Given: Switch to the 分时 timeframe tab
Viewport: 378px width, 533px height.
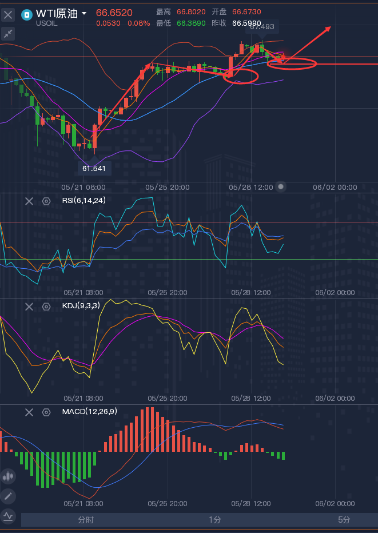Looking at the screenshot, I should point(86,520).
